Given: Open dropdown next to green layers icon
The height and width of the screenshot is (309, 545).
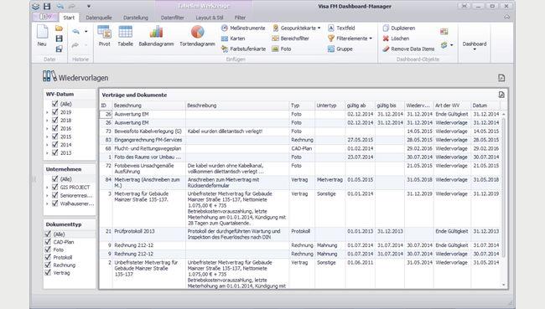Looking at the screenshot, I should (x=451, y=45).
